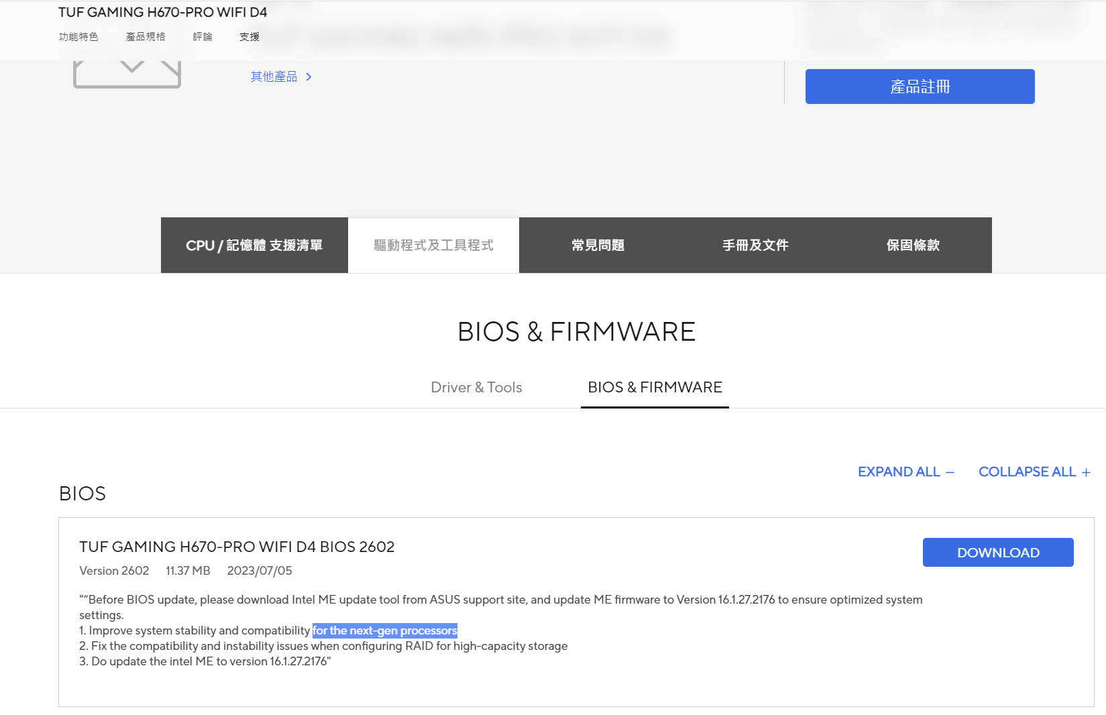This screenshot has height=715, width=1106.
Task: Open the 常見問題 FAQ tab
Action: [x=598, y=245]
